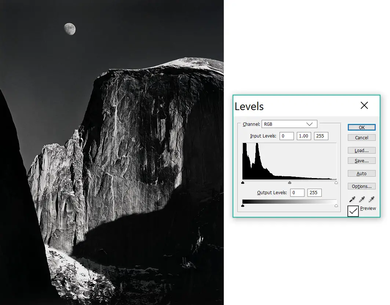The image size is (390, 305).
Task: Select the black point eyedropper
Action: click(352, 199)
